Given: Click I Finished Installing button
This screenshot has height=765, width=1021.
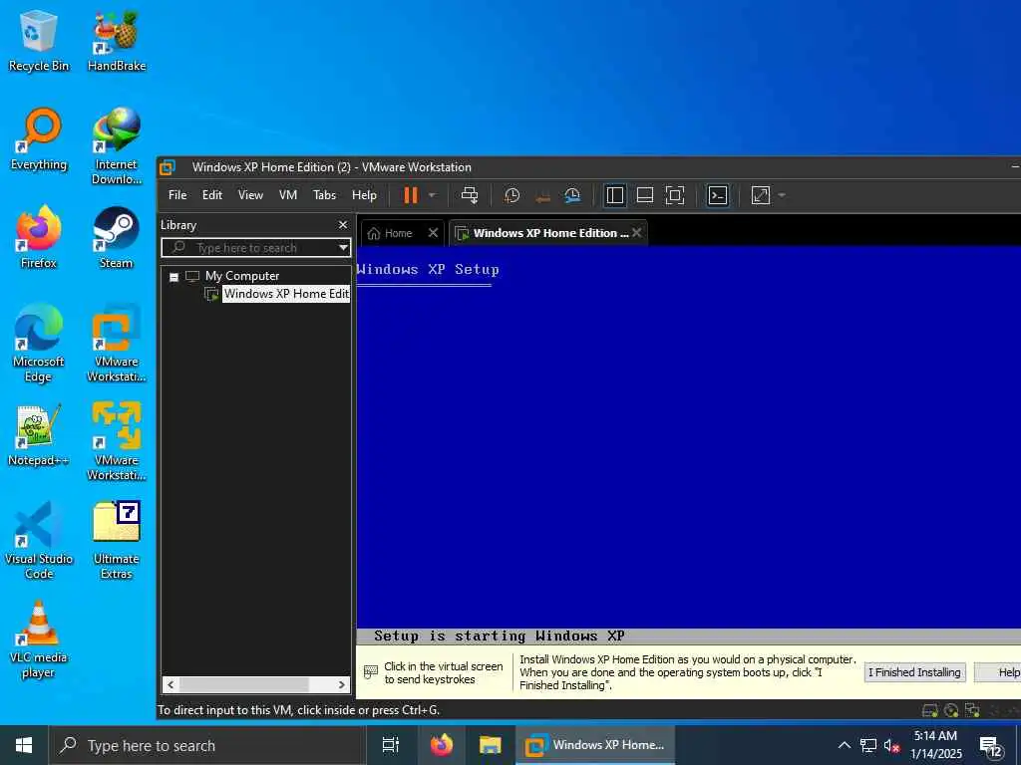Looking at the screenshot, I should pos(914,672).
